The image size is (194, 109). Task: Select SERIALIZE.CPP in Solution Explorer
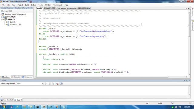click(x=15, y=25)
